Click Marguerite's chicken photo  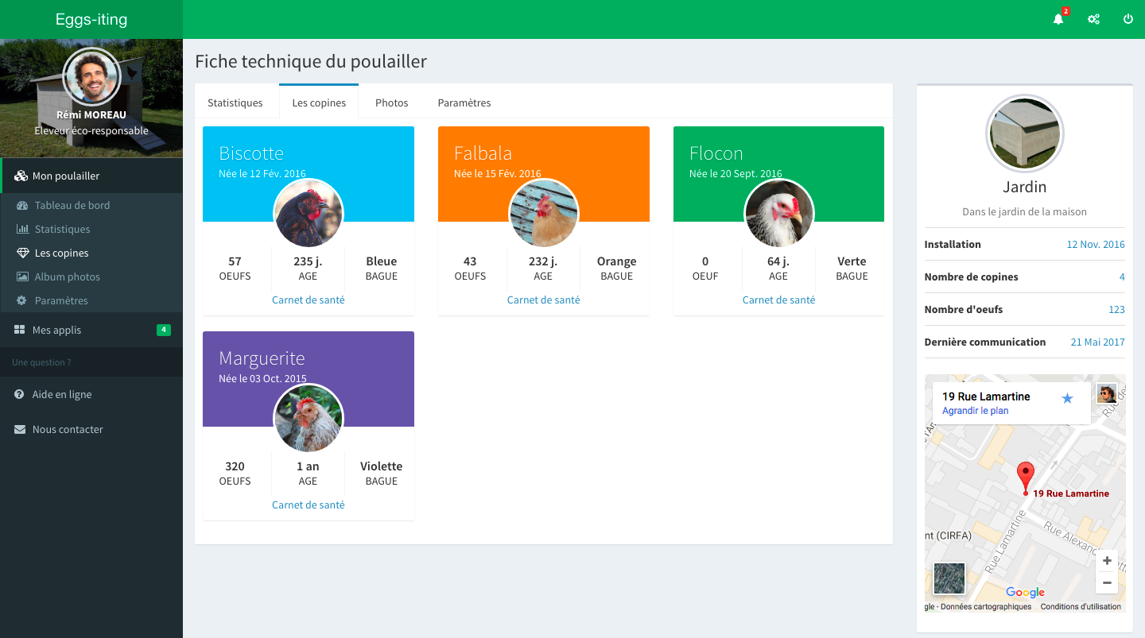pyautogui.click(x=309, y=419)
